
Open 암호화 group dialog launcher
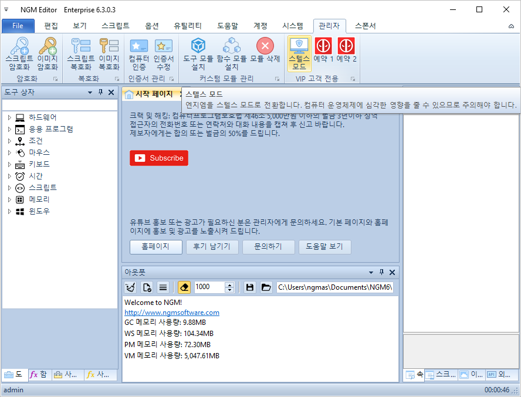click(x=56, y=79)
